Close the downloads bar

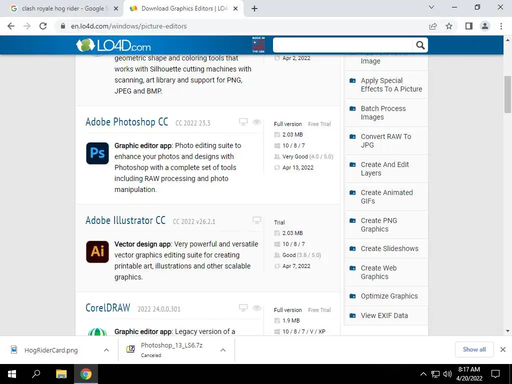[503, 349]
